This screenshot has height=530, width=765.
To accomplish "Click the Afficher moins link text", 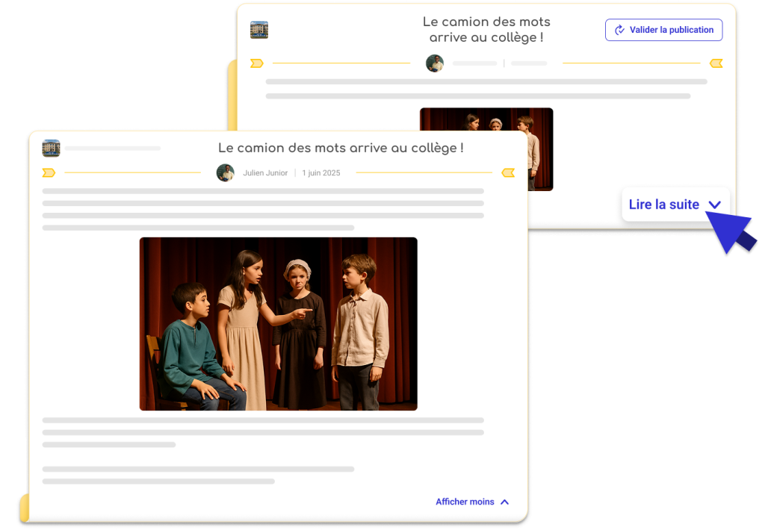I will [465, 502].
